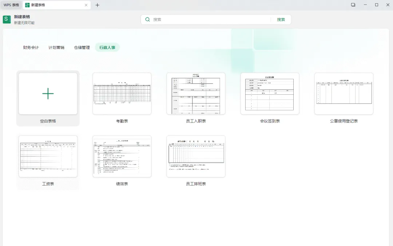Open the 仓储管理 category

click(82, 47)
